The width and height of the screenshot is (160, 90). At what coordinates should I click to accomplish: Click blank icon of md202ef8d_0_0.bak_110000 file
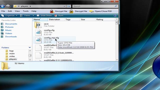pos(38,55)
